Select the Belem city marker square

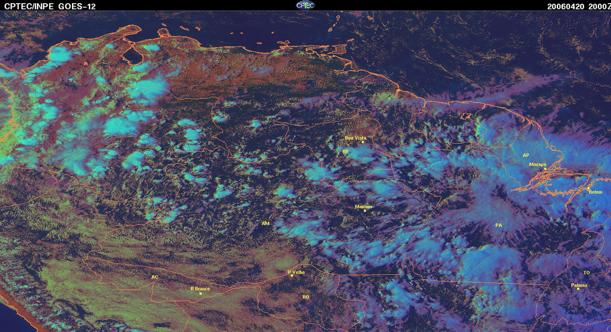[x=588, y=188]
